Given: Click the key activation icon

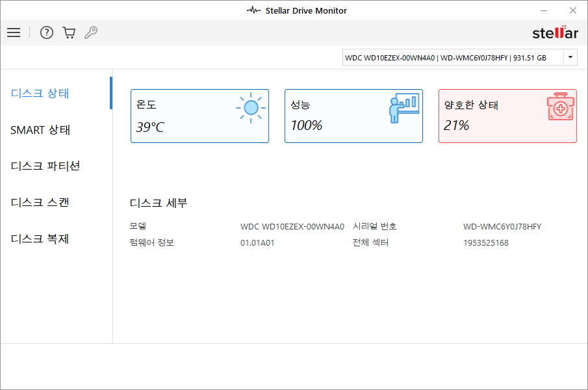Looking at the screenshot, I should click(x=91, y=32).
